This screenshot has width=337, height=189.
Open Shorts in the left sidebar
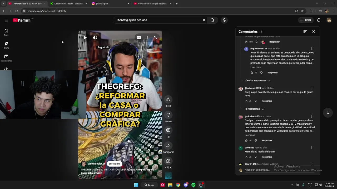[x=6, y=45]
